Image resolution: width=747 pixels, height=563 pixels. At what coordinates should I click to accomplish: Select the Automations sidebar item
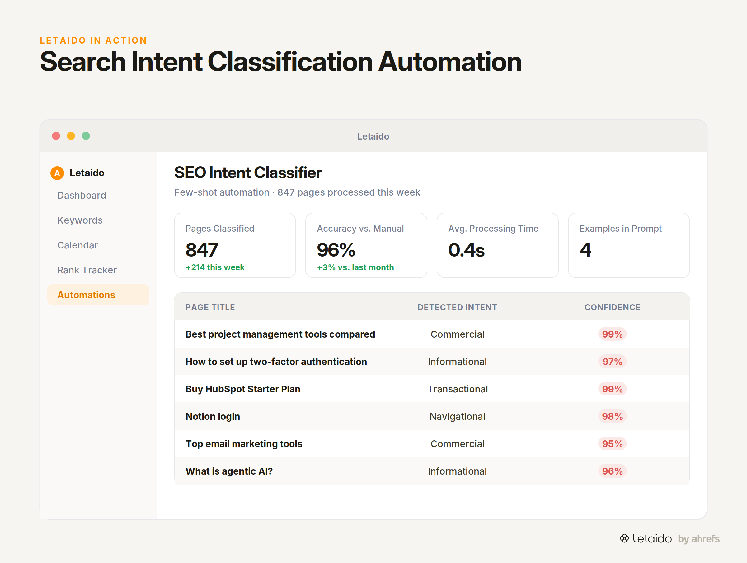[98, 295]
